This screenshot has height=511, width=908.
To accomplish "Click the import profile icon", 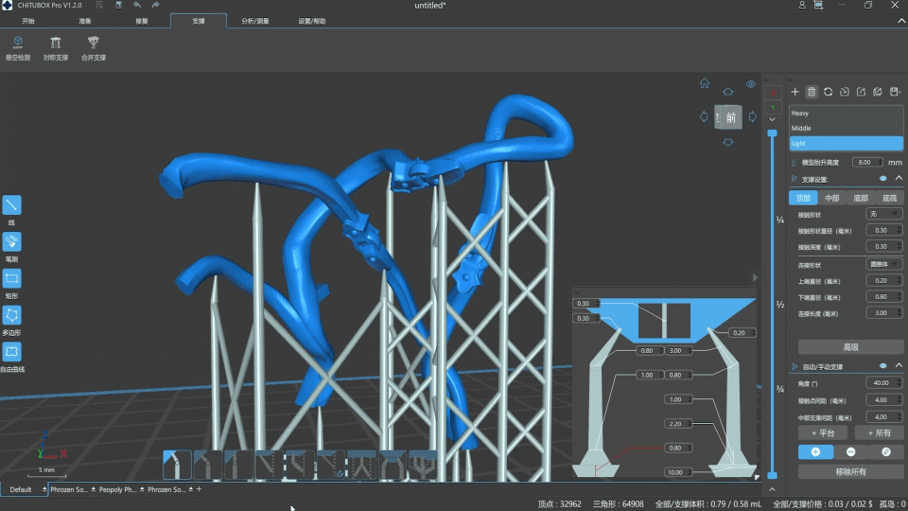I will pos(845,92).
